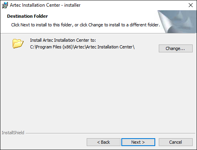Click the C:\Program Files (x86) destination path
197x150 pixels.
(x=82, y=47)
